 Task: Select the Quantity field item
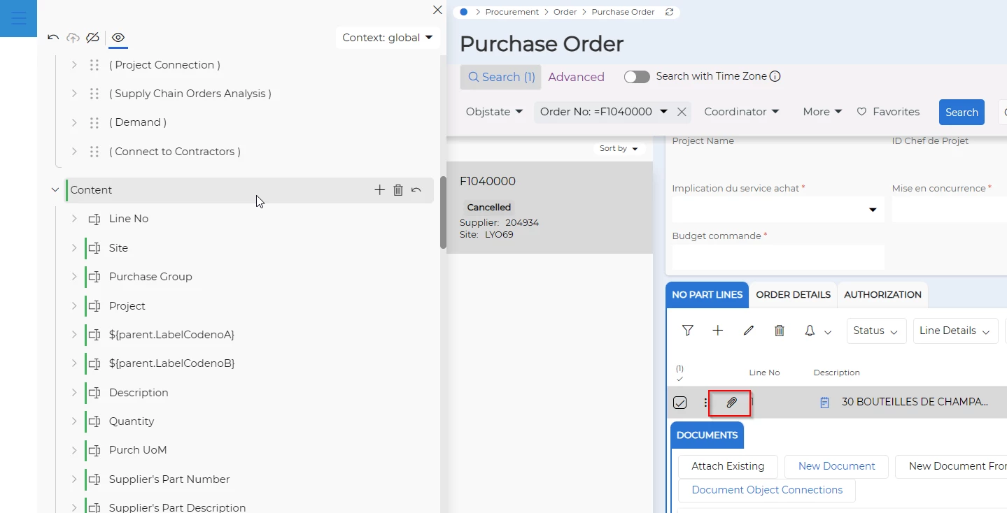[x=132, y=421]
